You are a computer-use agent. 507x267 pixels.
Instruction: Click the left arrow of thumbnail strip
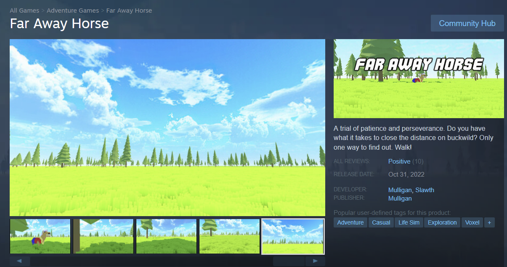click(20, 261)
